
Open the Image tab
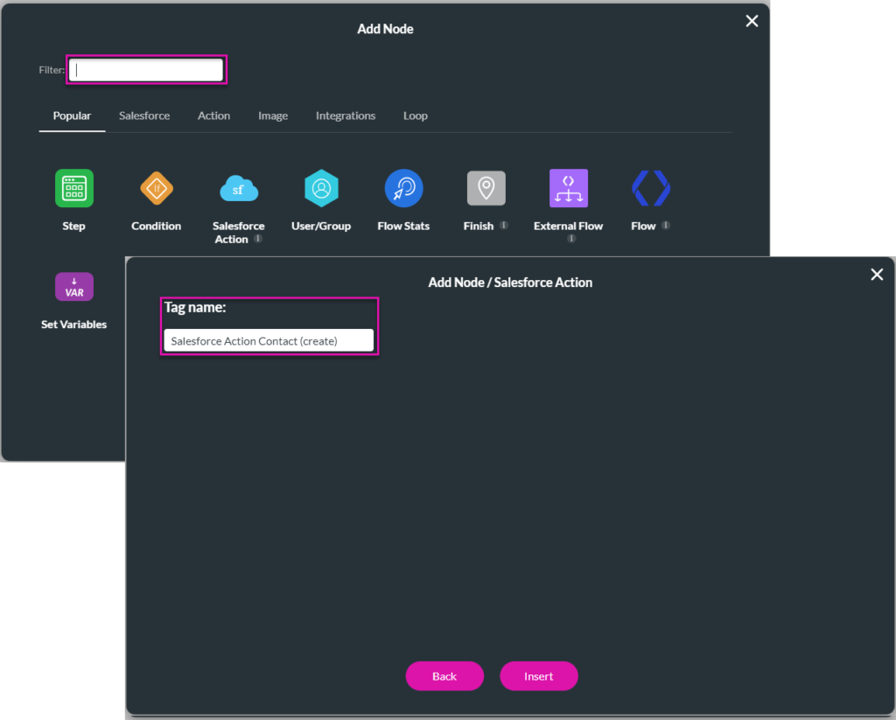point(273,115)
